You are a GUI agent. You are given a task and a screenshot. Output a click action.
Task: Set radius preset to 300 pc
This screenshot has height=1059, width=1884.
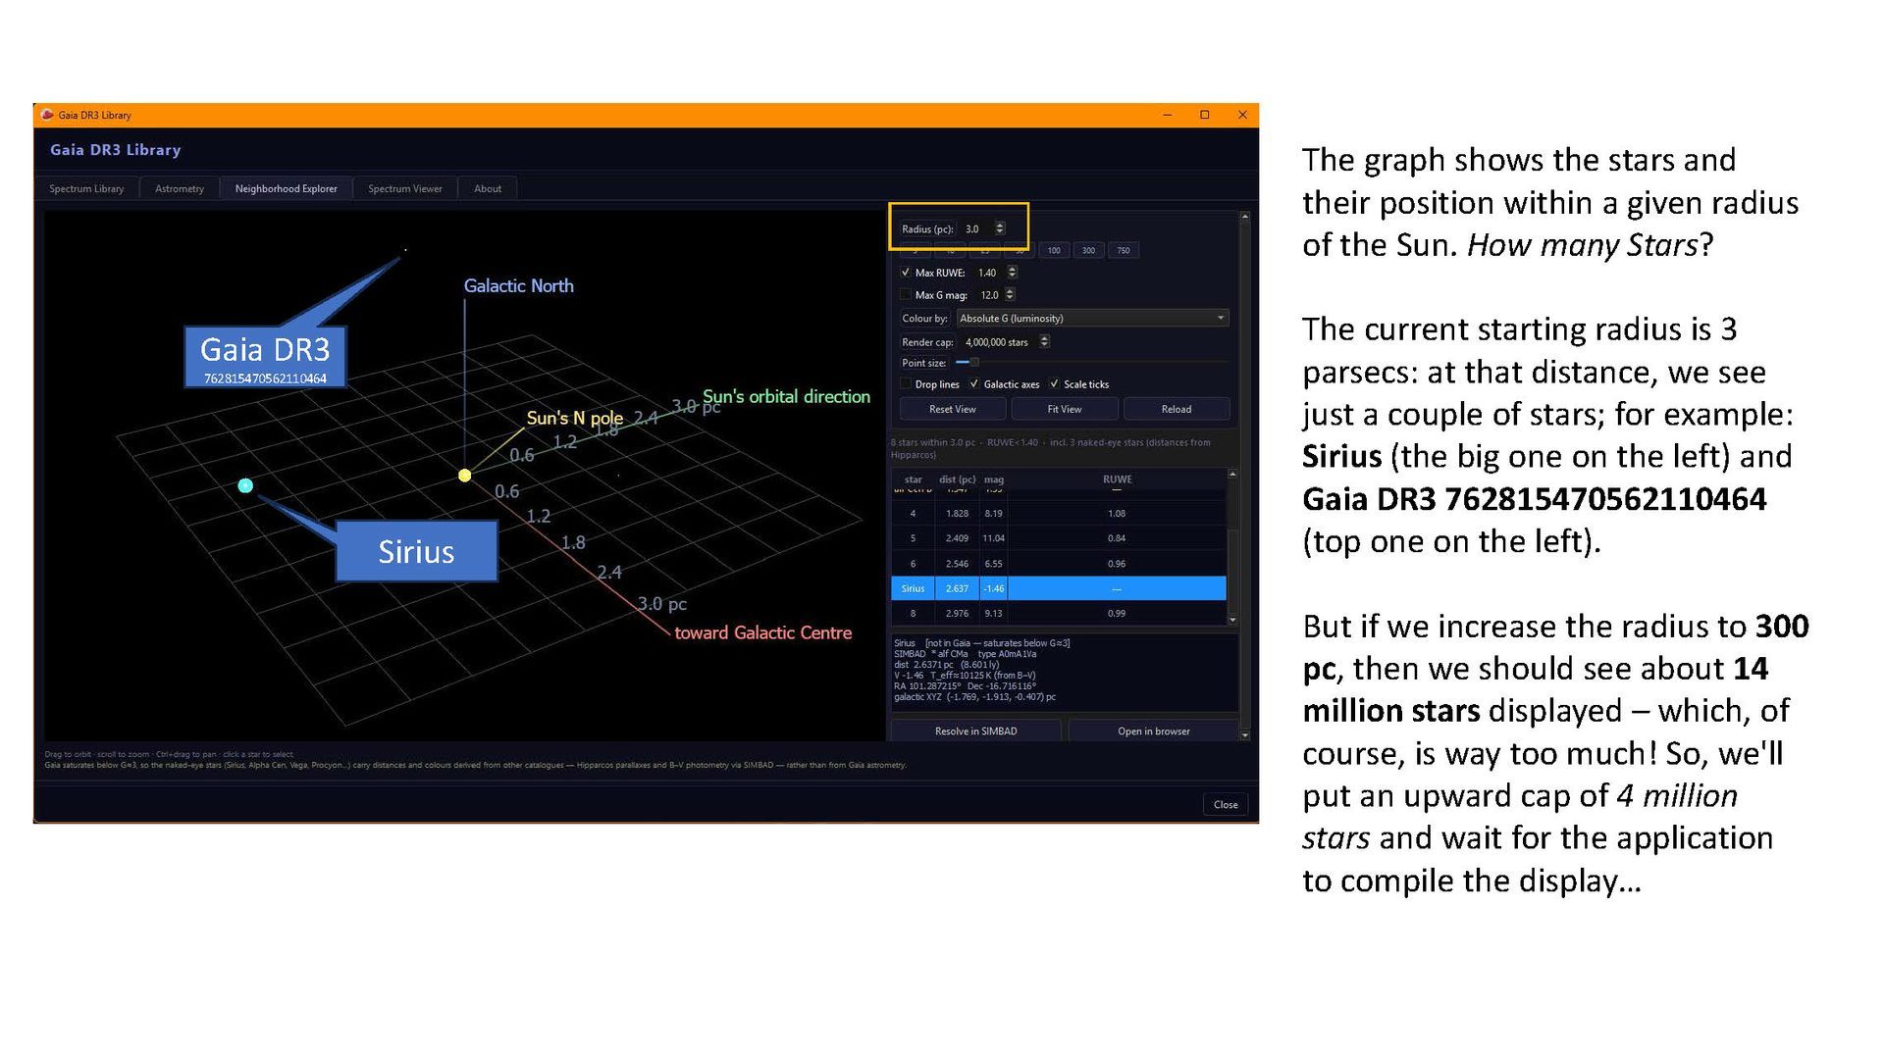[1088, 250]
